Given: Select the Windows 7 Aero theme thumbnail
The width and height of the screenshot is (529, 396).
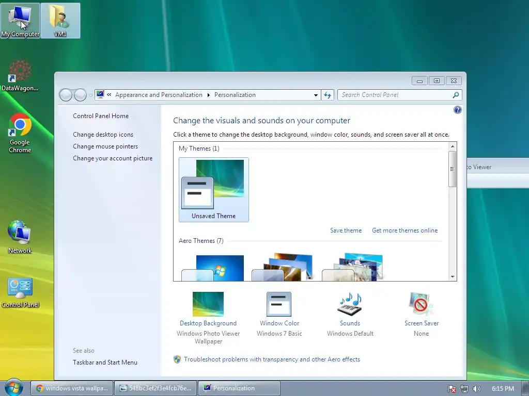Looking at the screenshot, I should coord(213,268).
